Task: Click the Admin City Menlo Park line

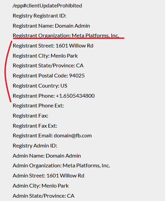Action: point(41,186)
